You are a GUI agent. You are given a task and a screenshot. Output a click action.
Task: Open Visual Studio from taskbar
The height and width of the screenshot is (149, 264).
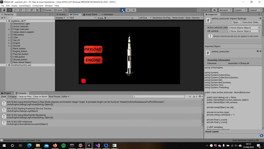tap(97, 145)
